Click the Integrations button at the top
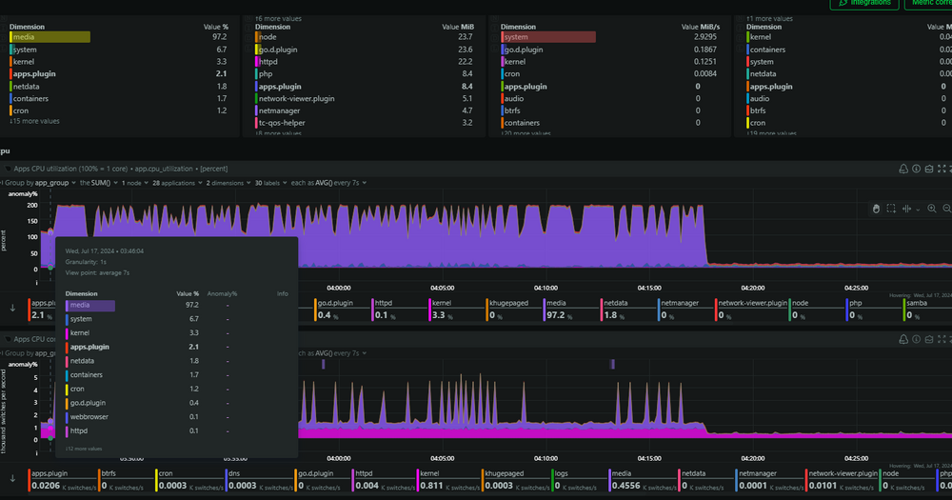 point(864,3)
